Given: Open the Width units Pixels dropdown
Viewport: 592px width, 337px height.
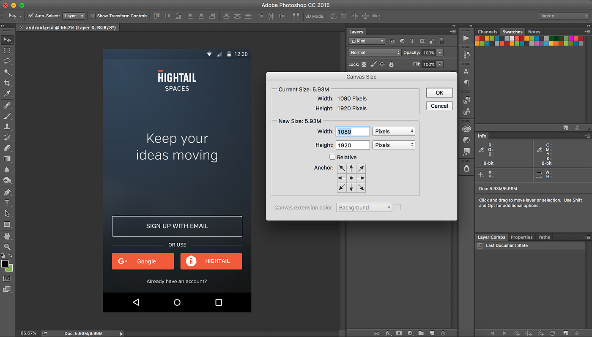Looking at the screenshot, I should click(394, 131).
